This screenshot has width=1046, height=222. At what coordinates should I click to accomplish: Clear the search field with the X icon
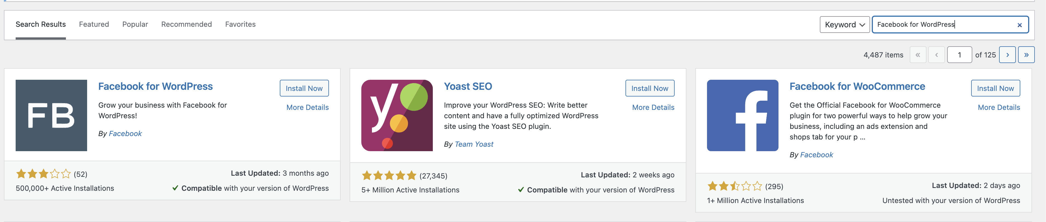coord(1019,25)
